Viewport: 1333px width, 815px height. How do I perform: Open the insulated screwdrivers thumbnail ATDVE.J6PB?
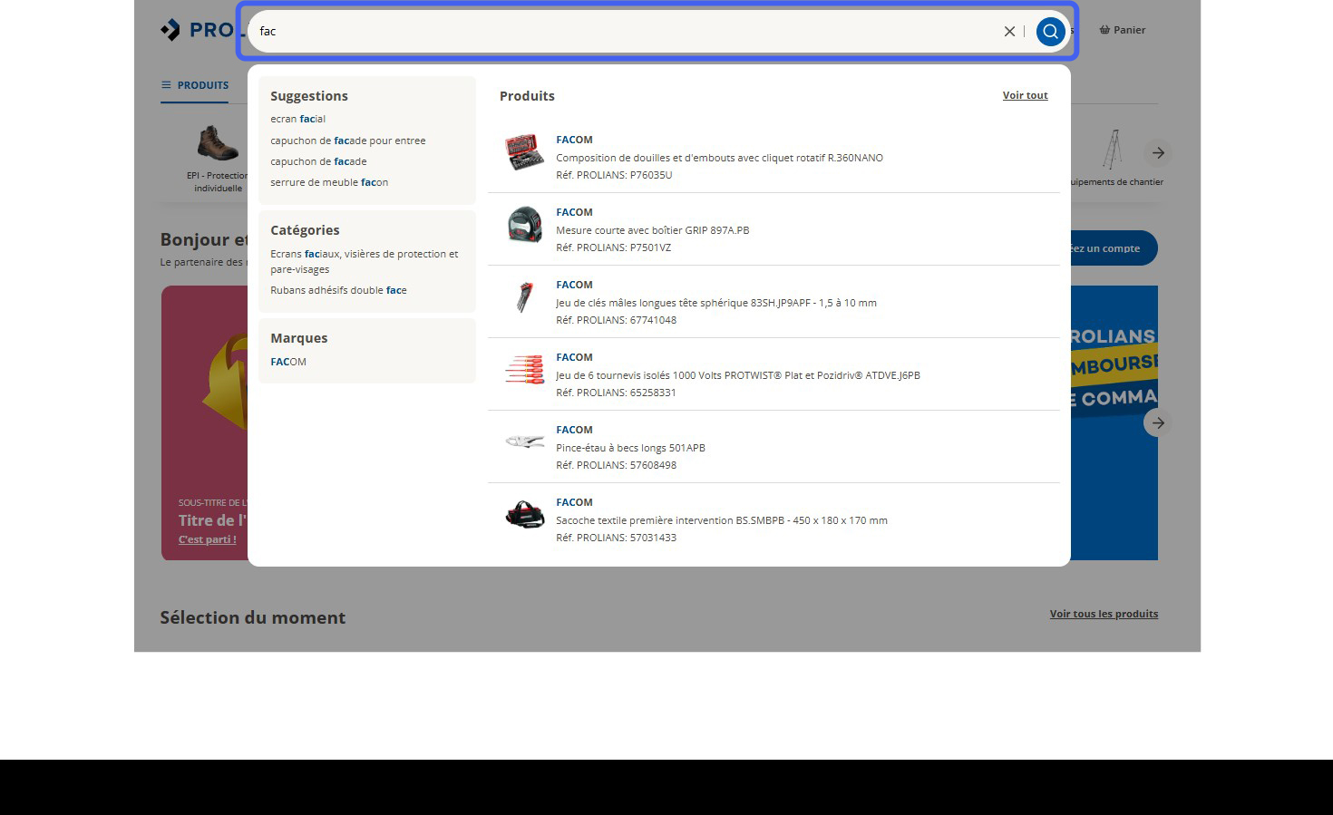pyautogui.click(x=524, y=370)
